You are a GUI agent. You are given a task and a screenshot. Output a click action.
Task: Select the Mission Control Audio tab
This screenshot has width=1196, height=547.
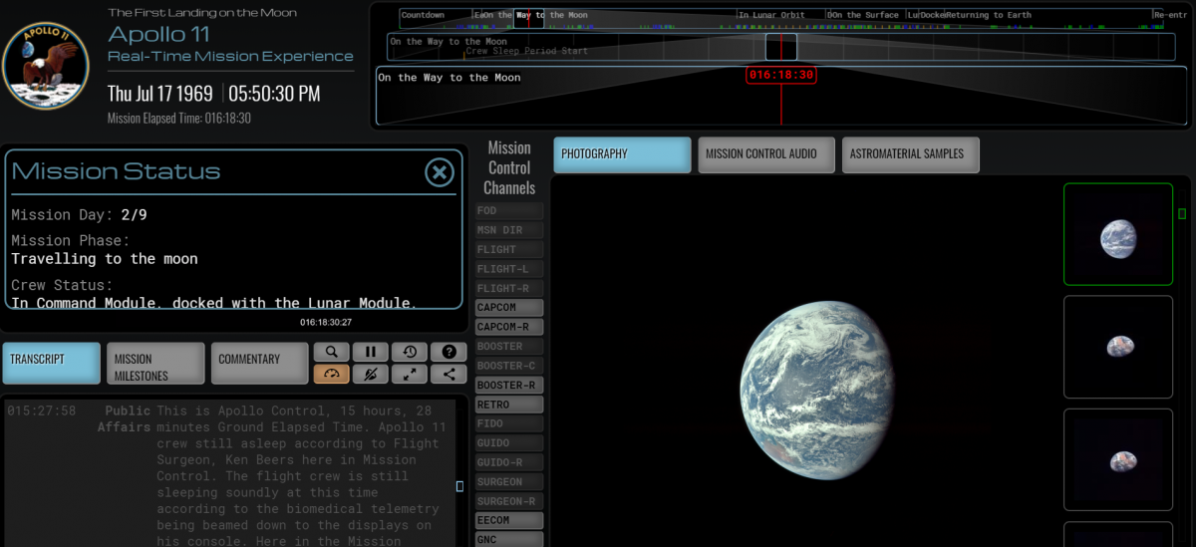765,154
